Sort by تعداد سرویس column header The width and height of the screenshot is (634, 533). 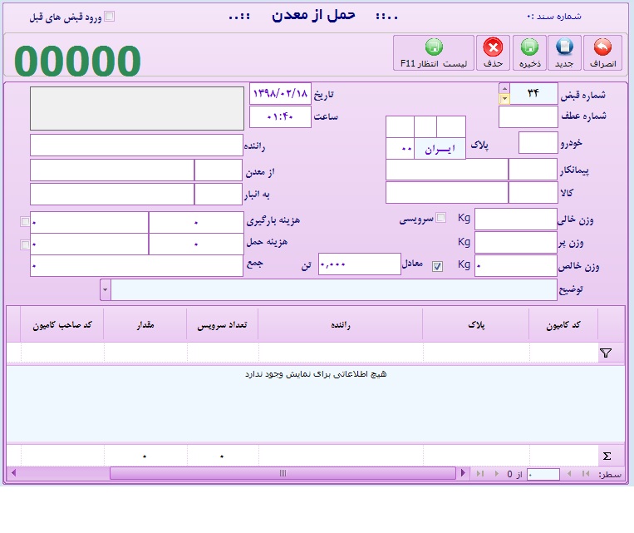223,324
